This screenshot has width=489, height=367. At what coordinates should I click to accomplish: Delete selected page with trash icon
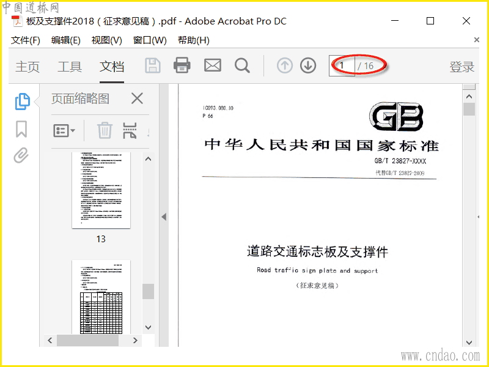click(x=105, y=130)
